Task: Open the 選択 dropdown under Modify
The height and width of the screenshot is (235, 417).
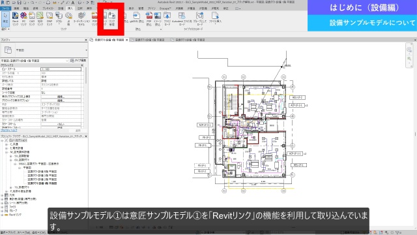Action: pyautogui.click(x=5, y=29)
